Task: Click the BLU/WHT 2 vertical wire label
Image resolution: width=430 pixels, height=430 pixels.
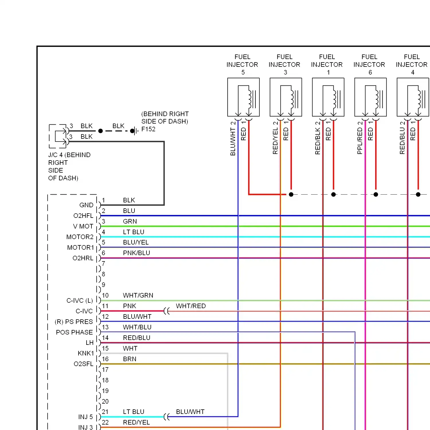Action: coord(233,138)
